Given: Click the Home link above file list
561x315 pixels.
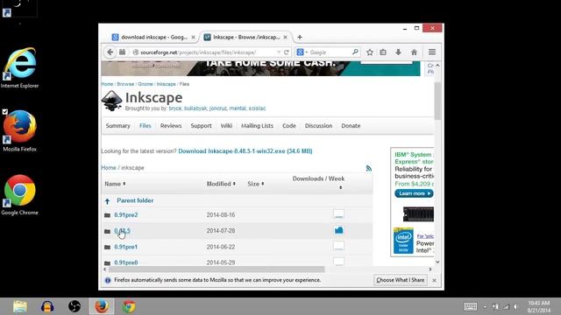Looking at the screenshot, I should click(109, 168).
